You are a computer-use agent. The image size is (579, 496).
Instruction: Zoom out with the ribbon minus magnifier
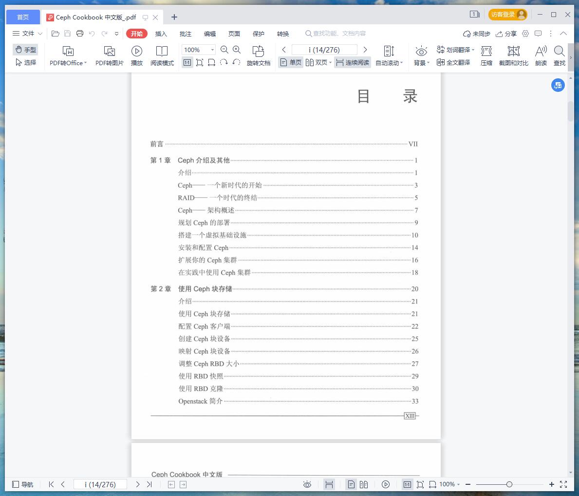click(224, 50)
